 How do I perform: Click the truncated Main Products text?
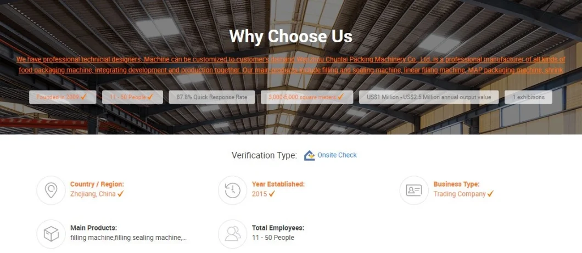(x=128, y=238)
